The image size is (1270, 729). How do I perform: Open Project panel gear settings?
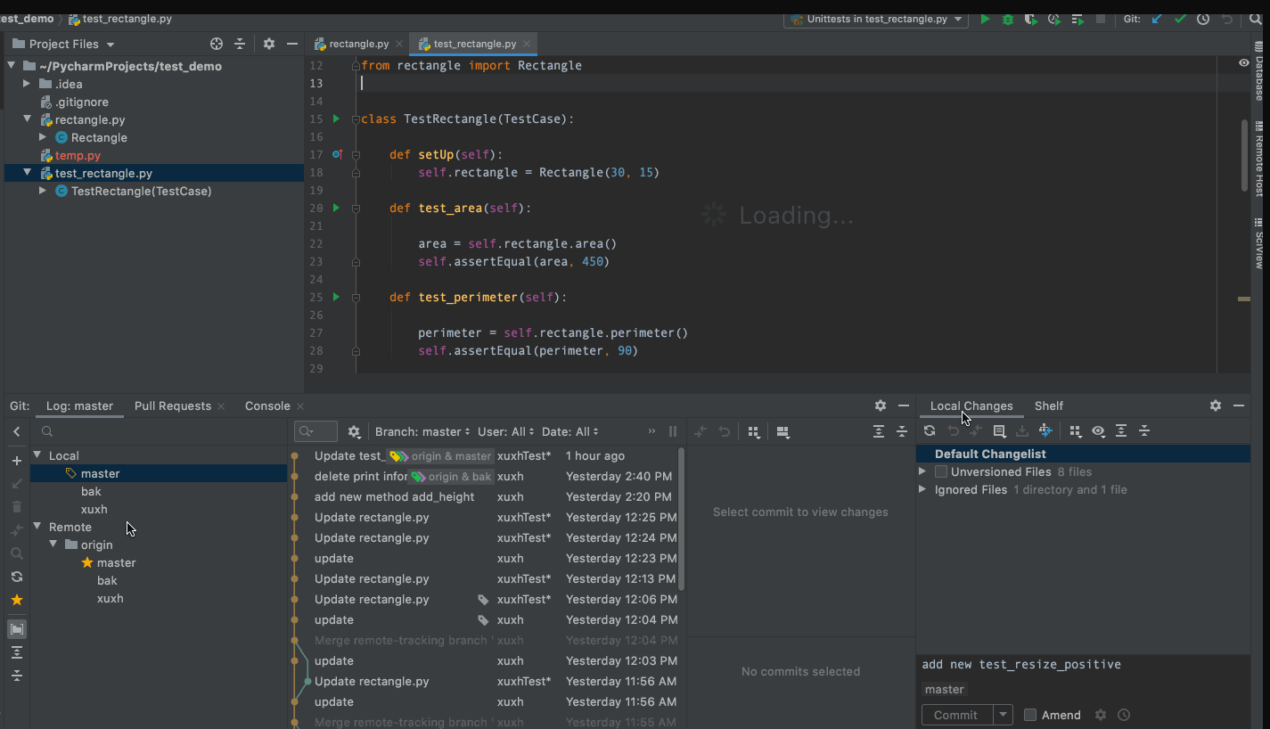[x=269, y=44]
